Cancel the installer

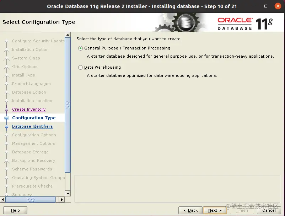[x=269, y=210]
